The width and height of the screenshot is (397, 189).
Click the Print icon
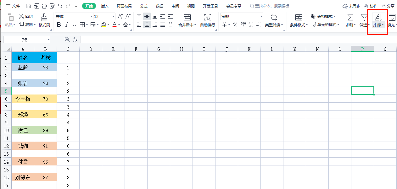[x=44, y=6]
